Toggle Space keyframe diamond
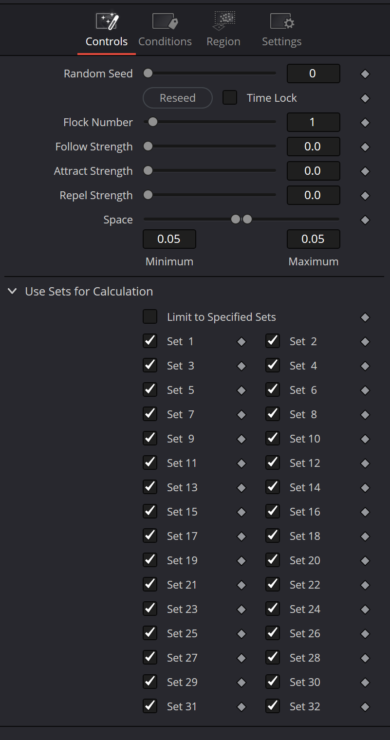Image resolution: width=390 pixels, height=740 pixels. click(365, 220)
